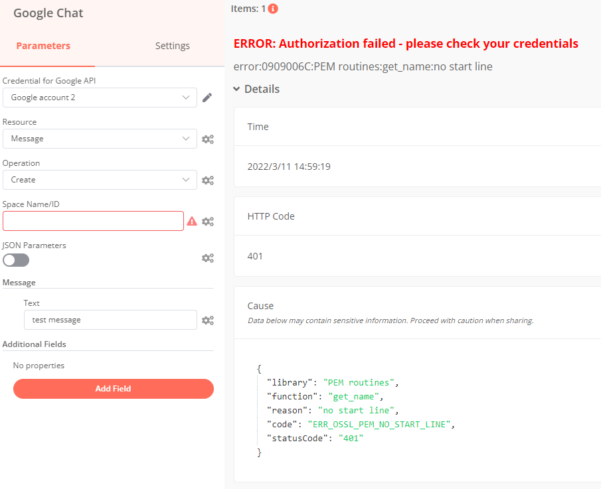Enable the JSON Parameters toggle
601x489 pixels.
click(16, 260)
